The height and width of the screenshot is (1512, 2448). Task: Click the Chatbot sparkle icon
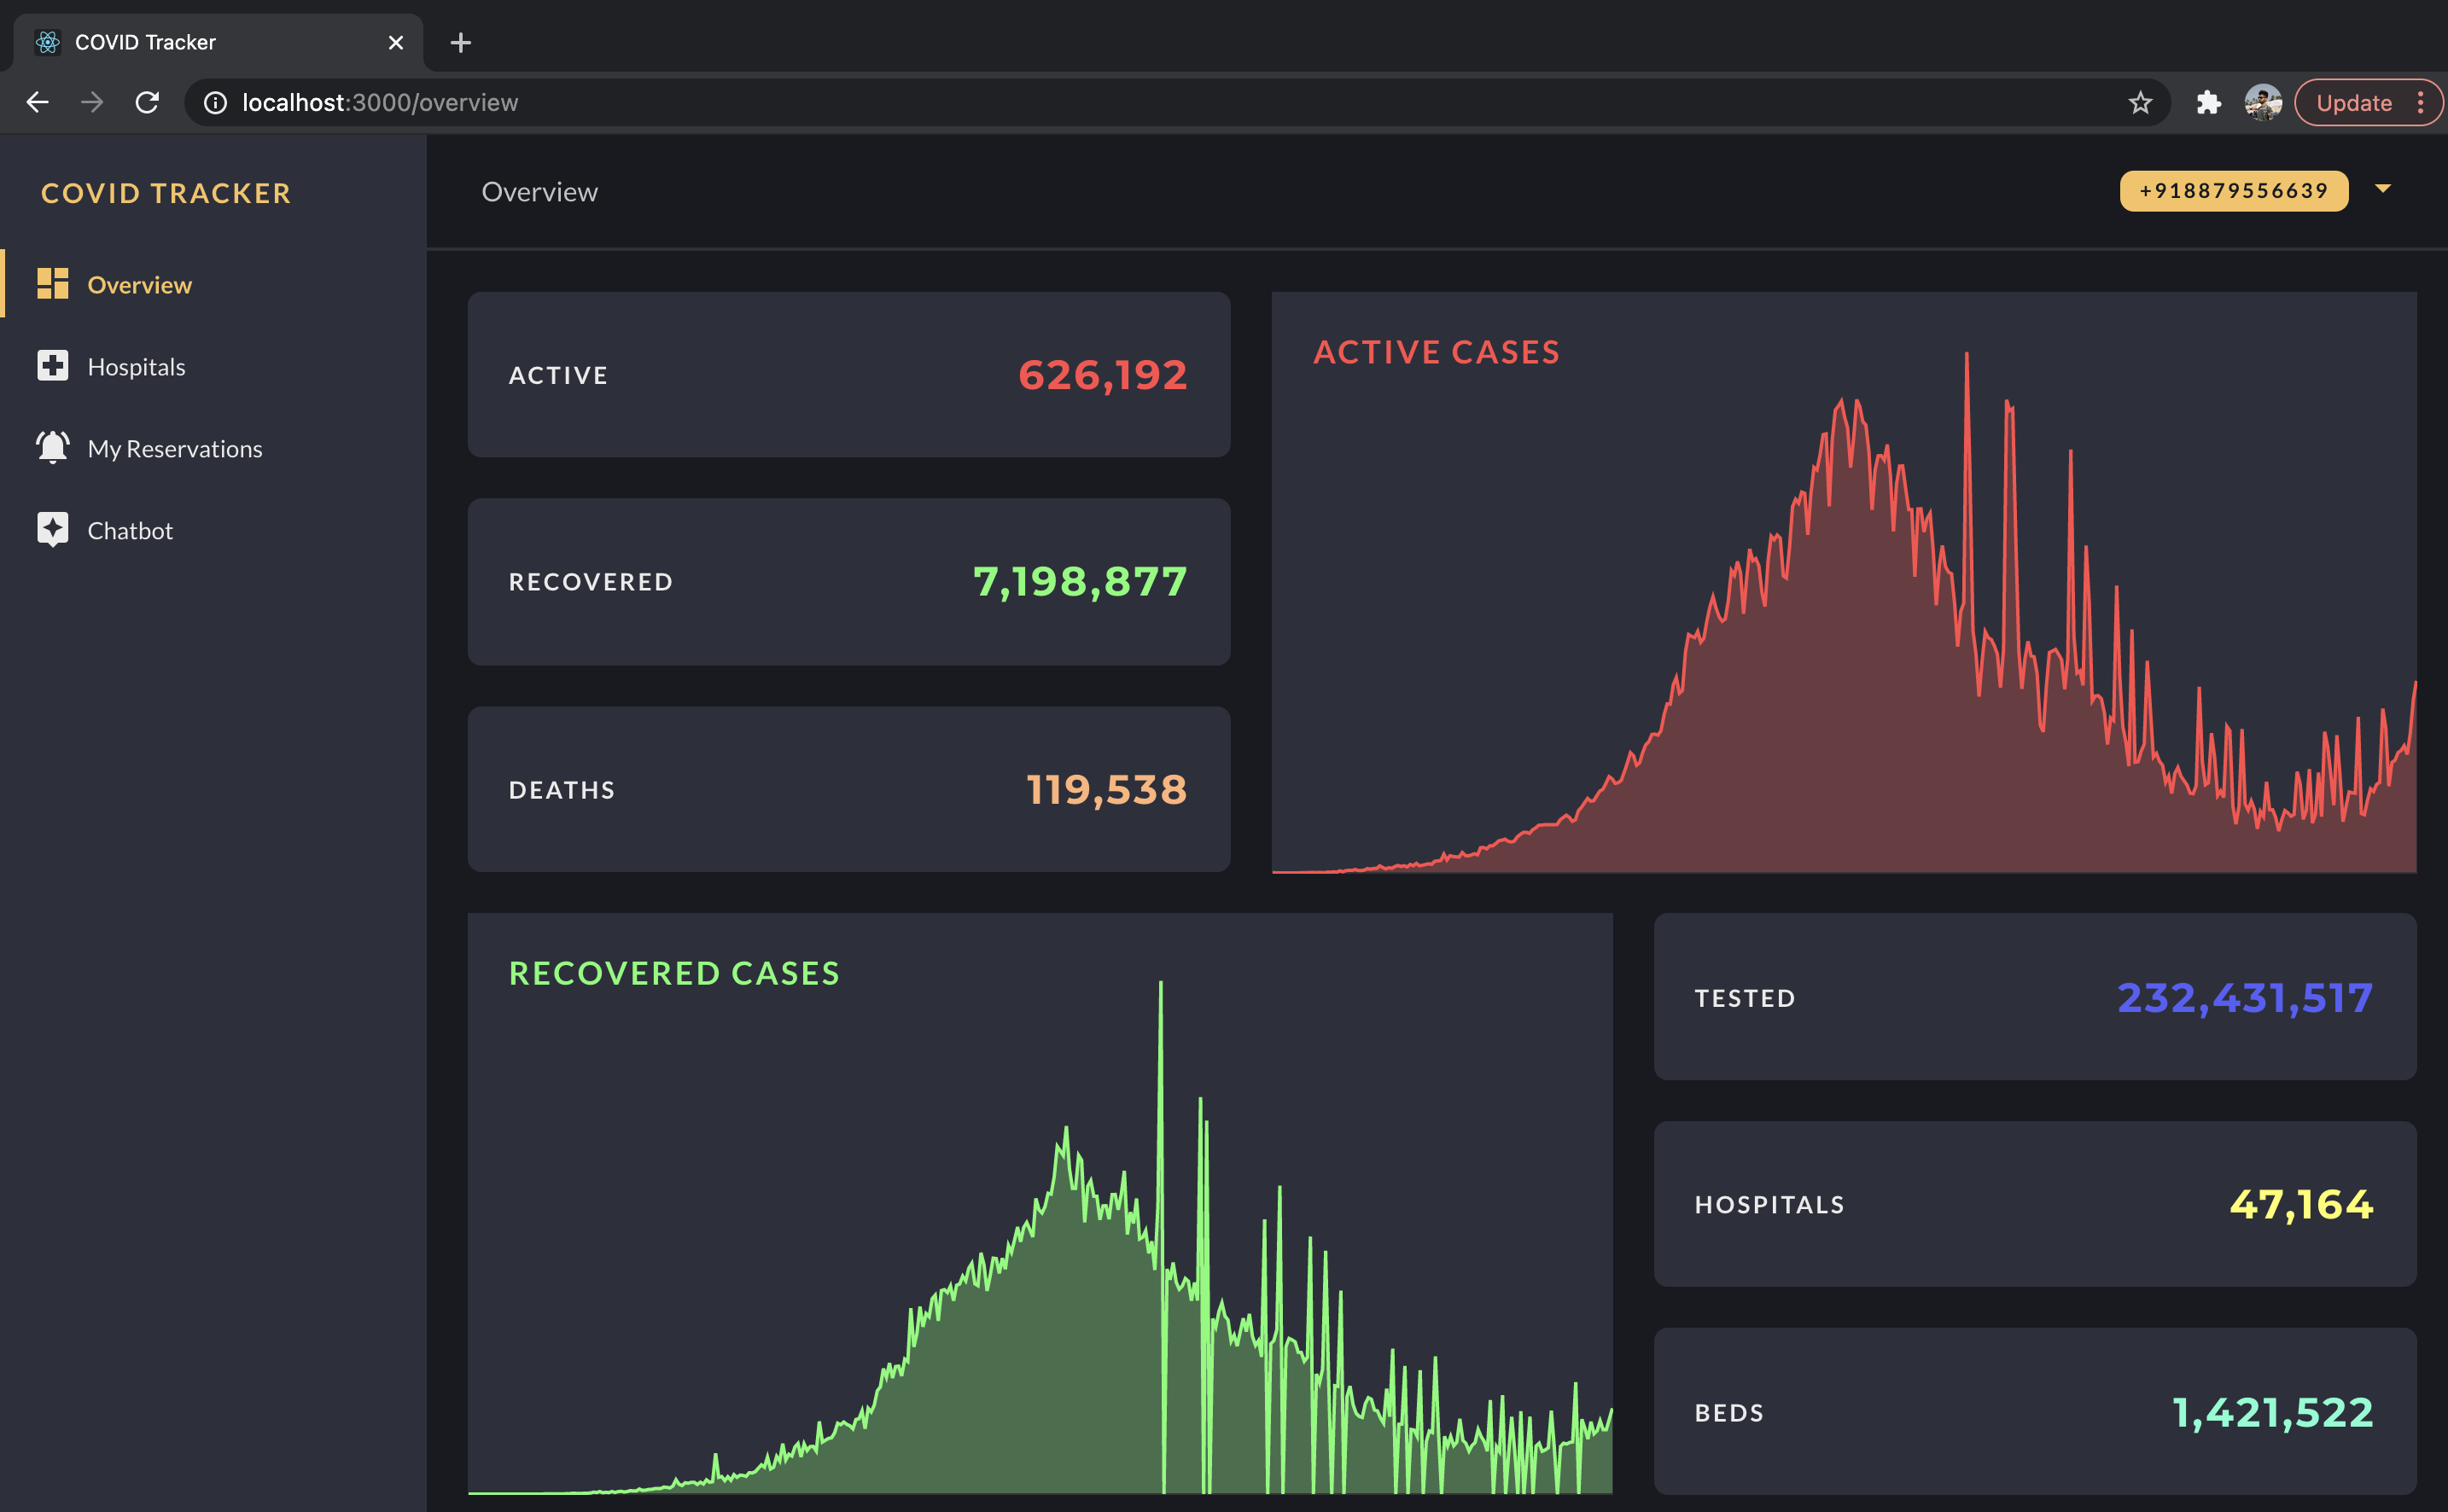(52, 529)
